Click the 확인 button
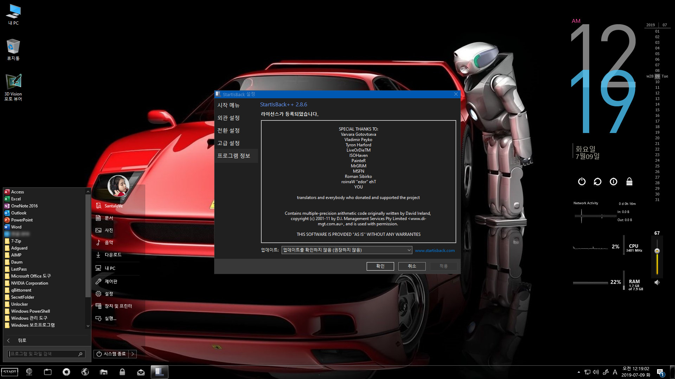 pos(380,266)
